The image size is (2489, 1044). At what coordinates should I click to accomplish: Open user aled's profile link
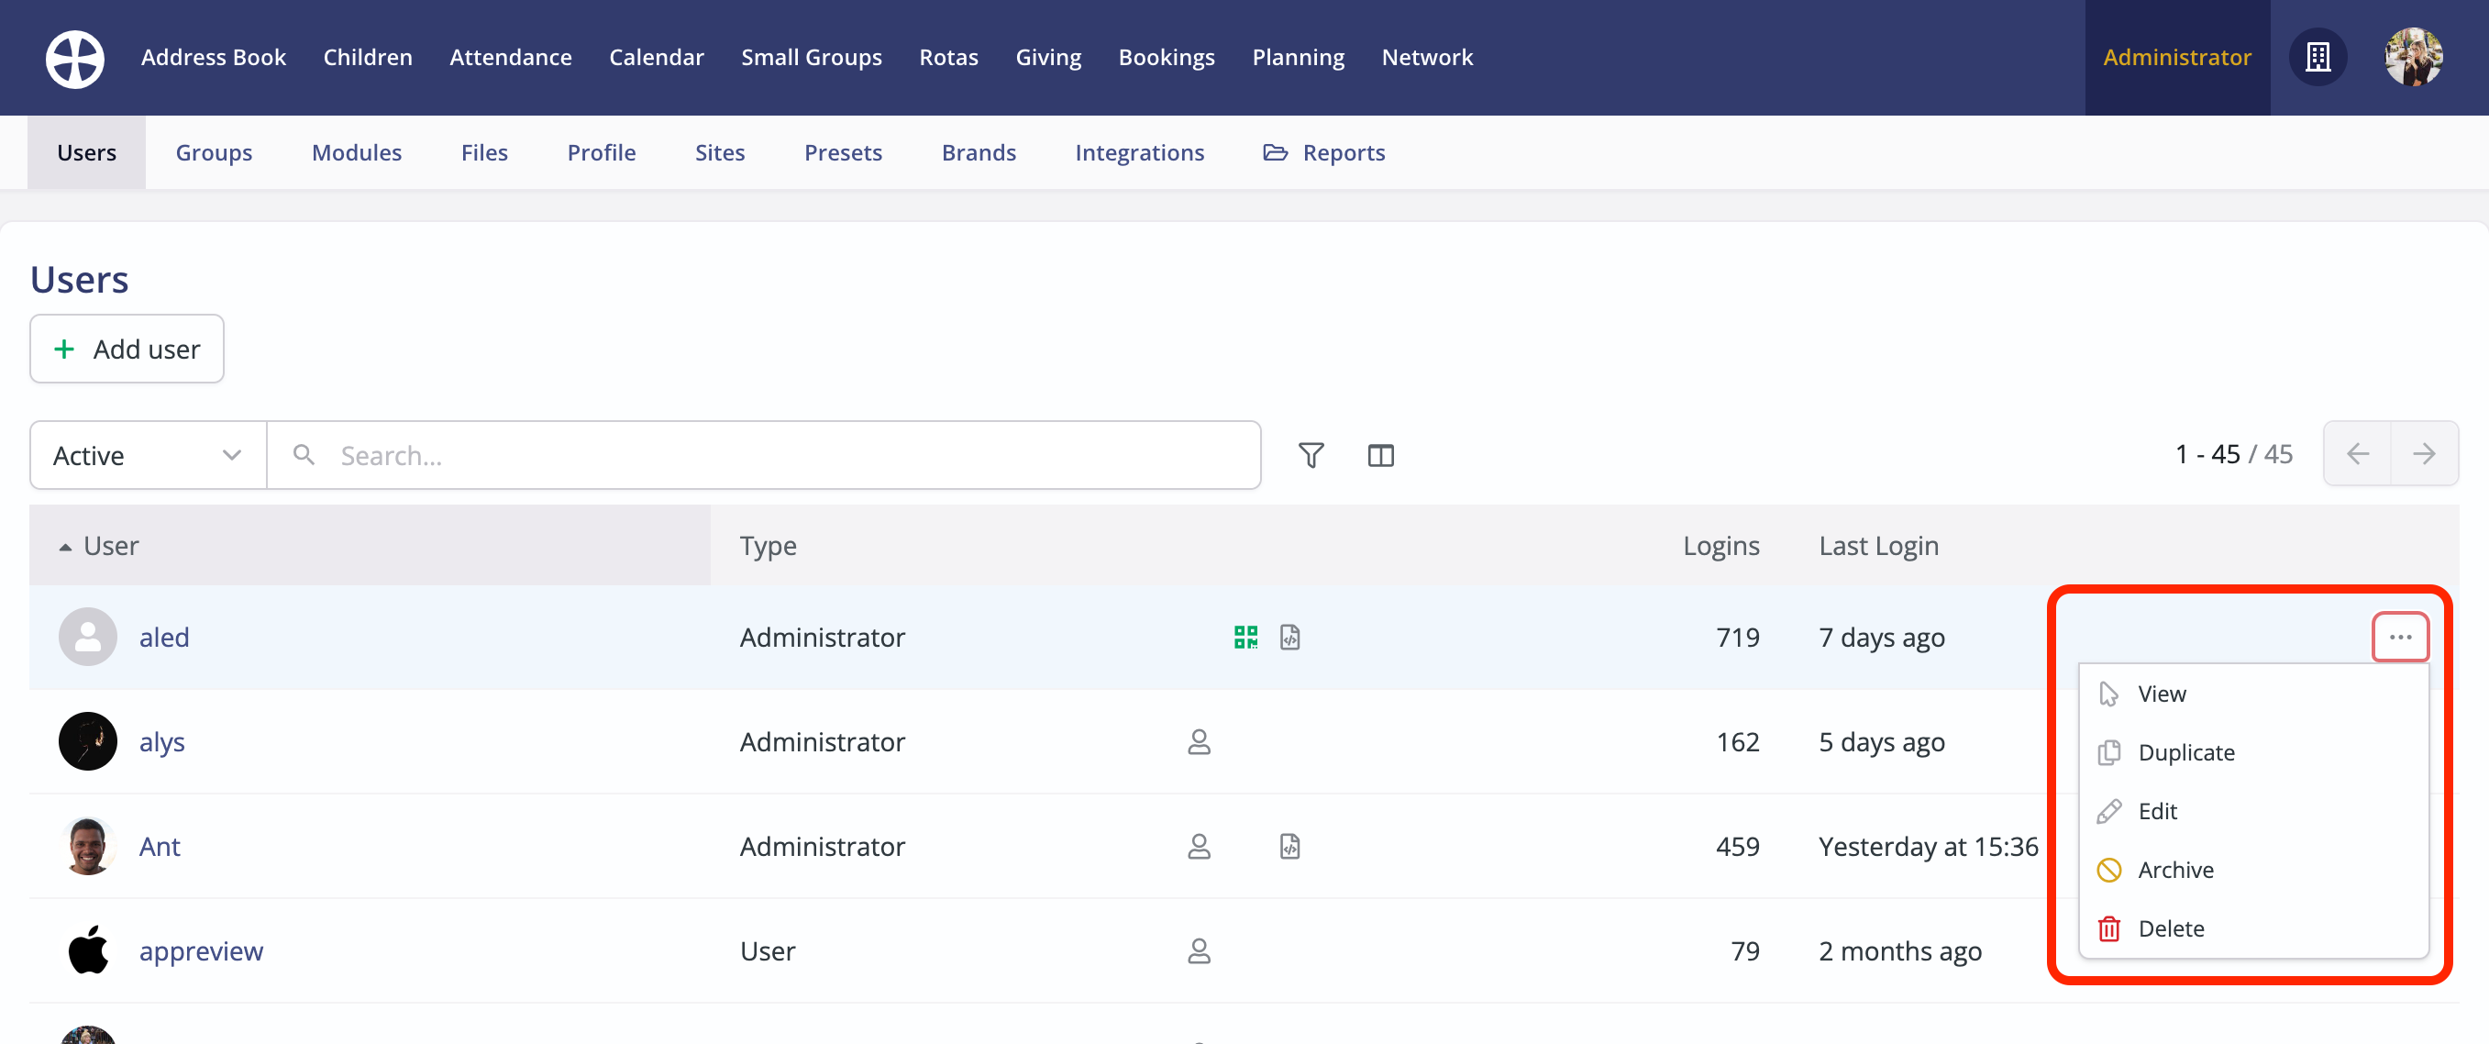[163, 636]
